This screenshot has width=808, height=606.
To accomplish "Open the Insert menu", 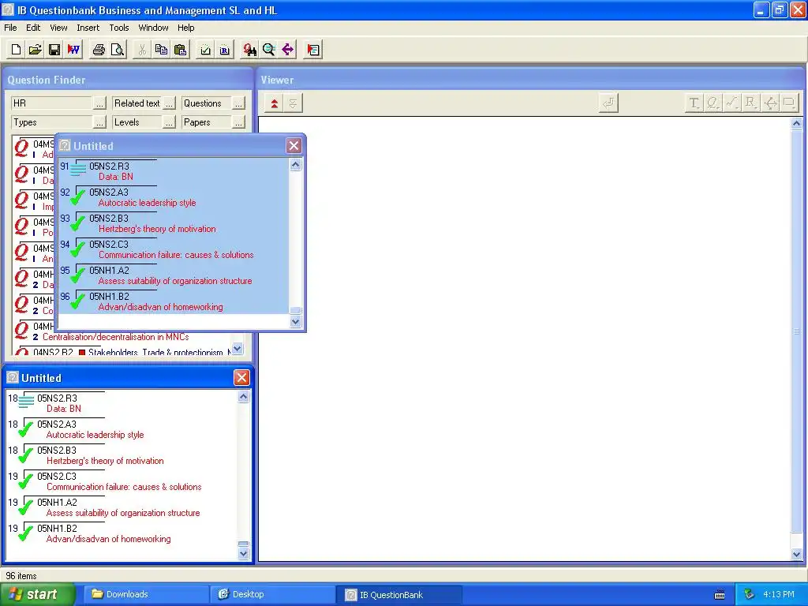I will [x=88, y=28].
